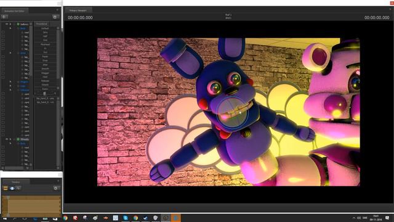Click the animation set tree horizontal scrollbar

click(x=14, y=168)
